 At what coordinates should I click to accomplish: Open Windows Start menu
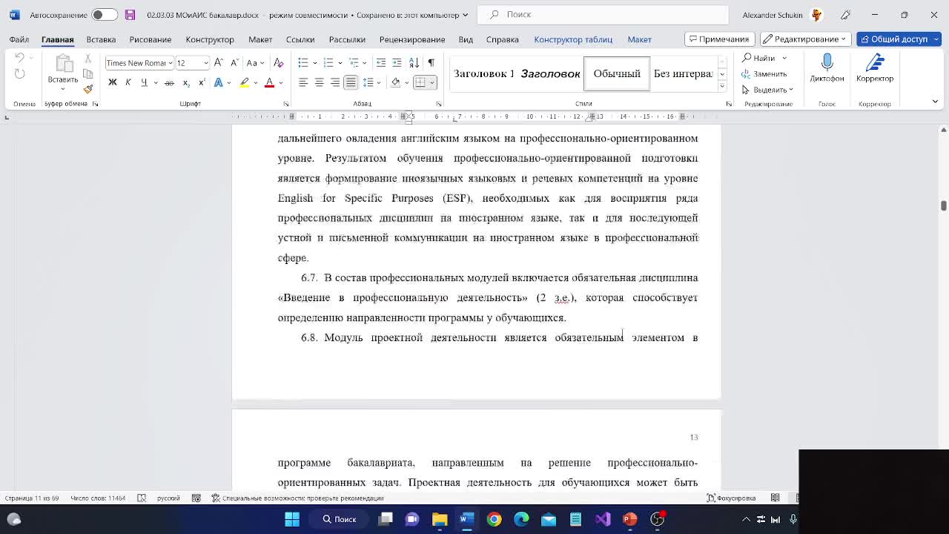click(292, 519)
